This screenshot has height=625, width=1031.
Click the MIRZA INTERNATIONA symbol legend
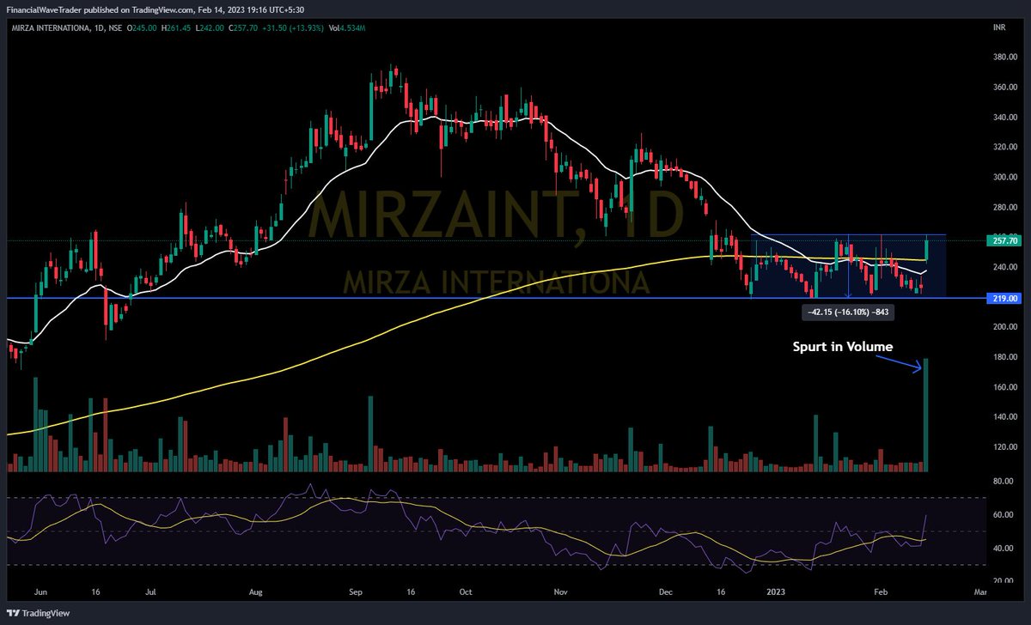tap(57, 29)
